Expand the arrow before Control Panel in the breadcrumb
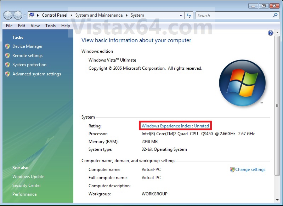 38,15
